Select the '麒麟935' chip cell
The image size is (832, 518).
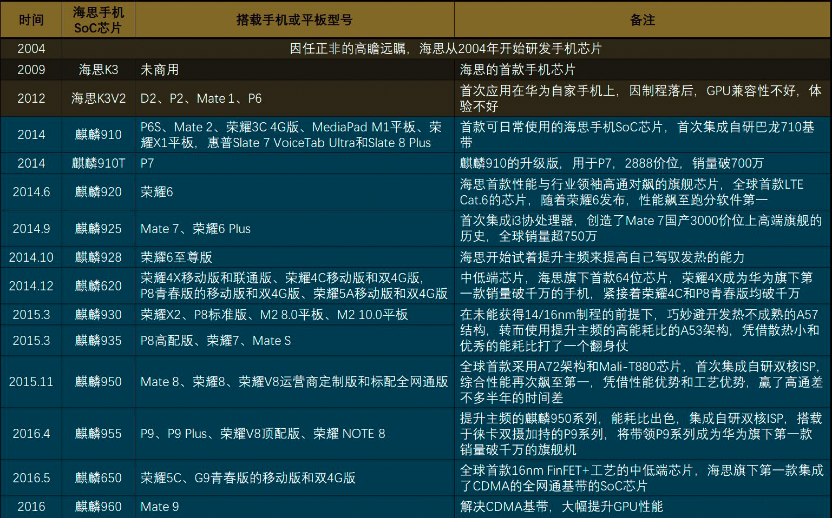point(98,341)
